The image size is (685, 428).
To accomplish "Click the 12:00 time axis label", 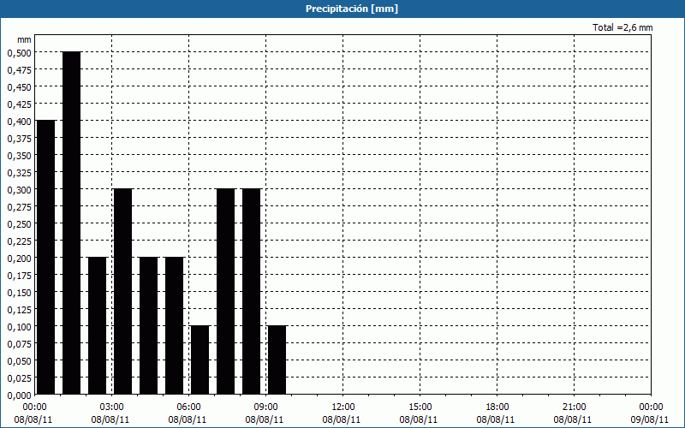I will [x=342, y=407].
